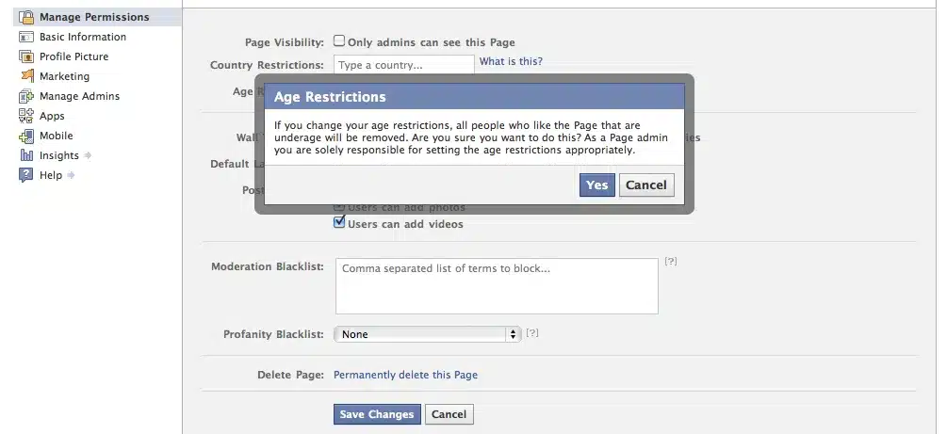947x434 pixels.
Task: Click the Mobile phone icon
Action: click(x=26, y=136)
